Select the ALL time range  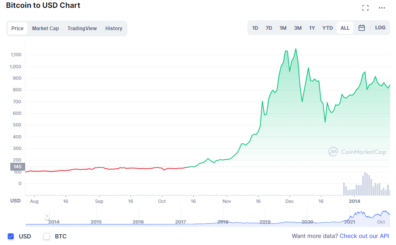click(x=345, y=28)
